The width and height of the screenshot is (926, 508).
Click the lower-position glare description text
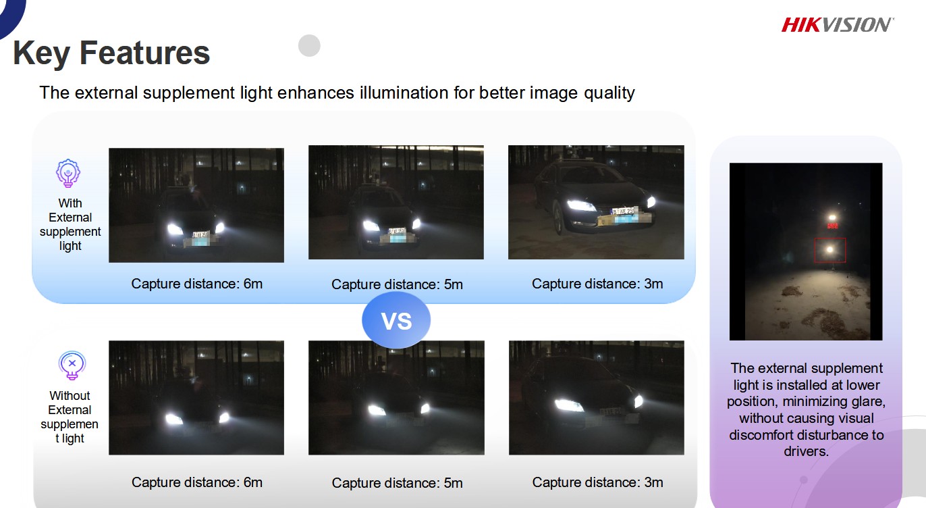tap(807, 409)
